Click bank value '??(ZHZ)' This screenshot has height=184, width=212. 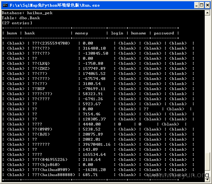tap(41, 69)
